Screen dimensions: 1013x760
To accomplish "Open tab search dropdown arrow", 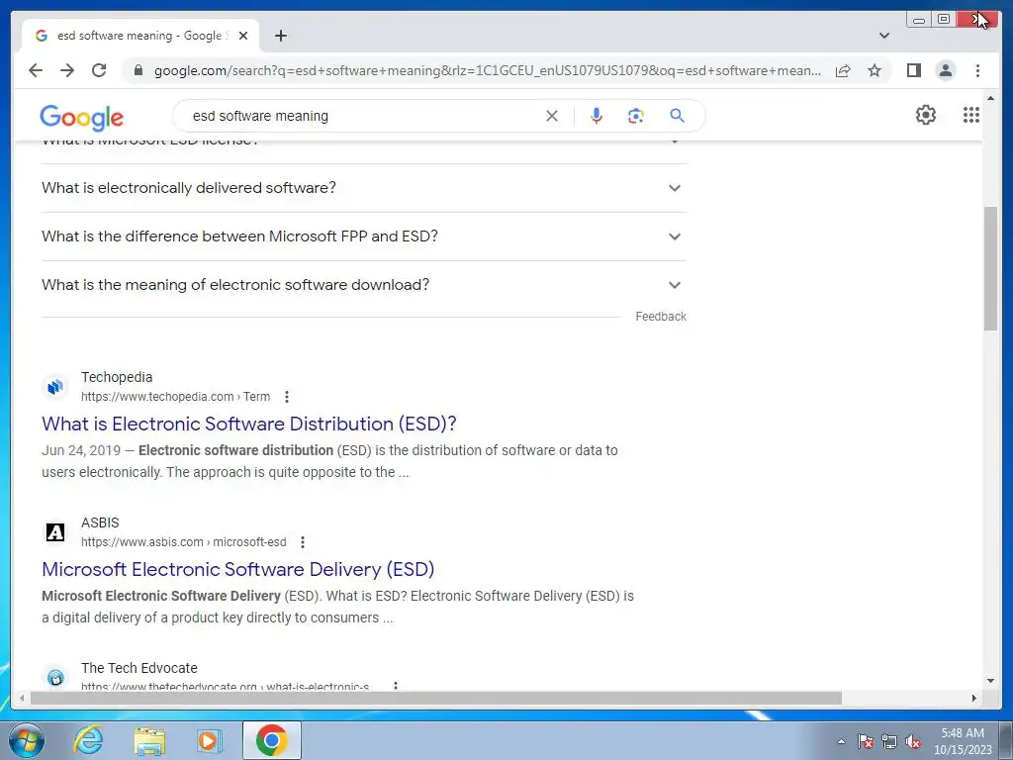I will point(884,36).
